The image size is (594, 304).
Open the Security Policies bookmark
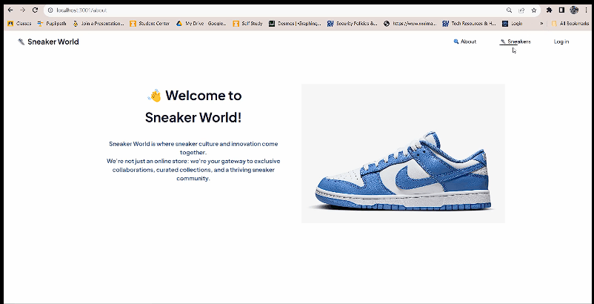353,24
